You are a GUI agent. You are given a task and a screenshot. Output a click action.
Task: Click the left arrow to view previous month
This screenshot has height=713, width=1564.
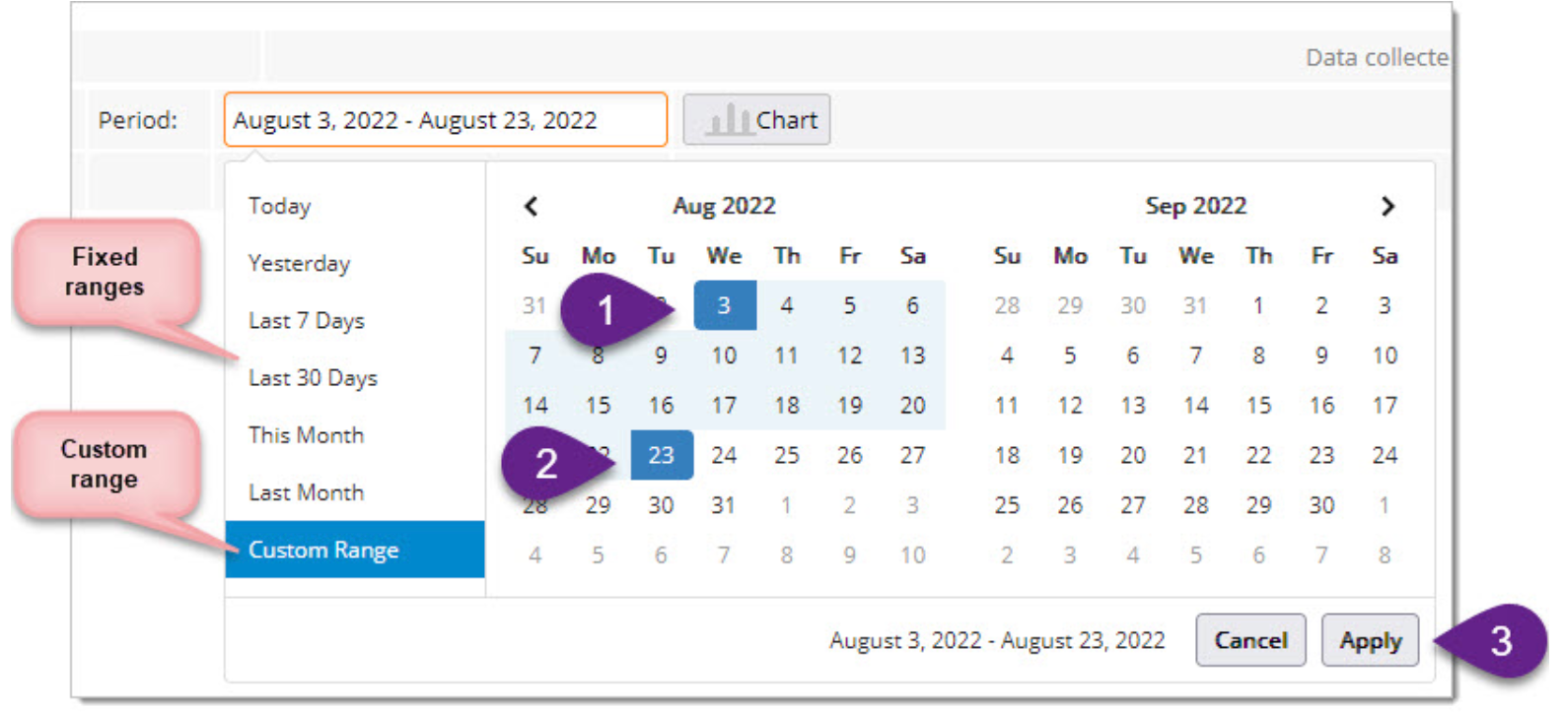[x=531, y=206]
